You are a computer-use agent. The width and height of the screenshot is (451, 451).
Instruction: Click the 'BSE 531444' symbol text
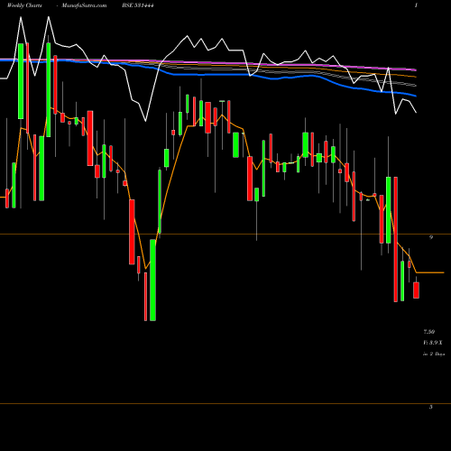pyautogui.click(x=138, y=5)
